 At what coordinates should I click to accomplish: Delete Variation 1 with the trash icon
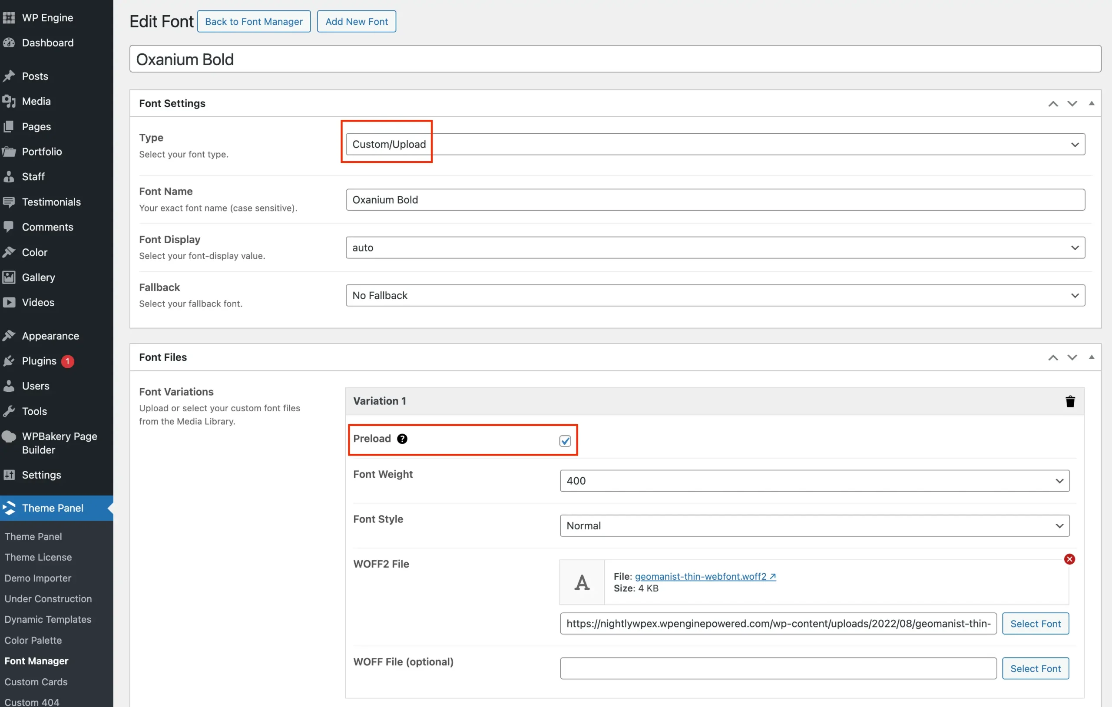pyautogui.click(x=1070, y=401)
